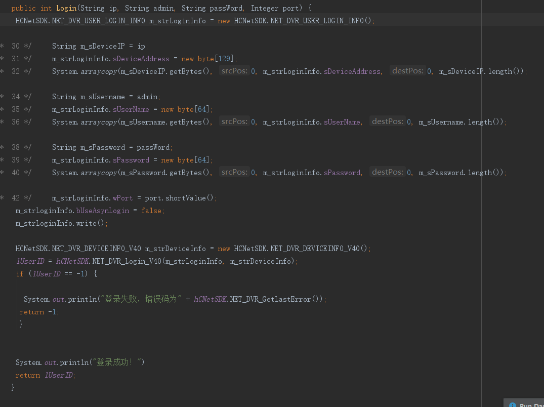Screen dimensions: 544x407
Task: Click the NET_DVR_GetLastError call
Action: click(274, 299)
